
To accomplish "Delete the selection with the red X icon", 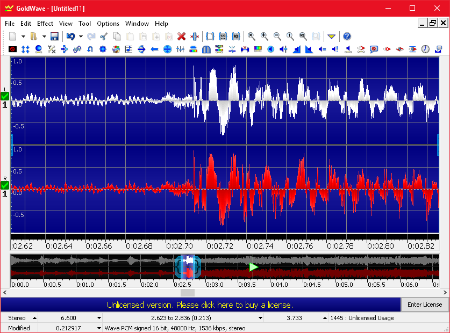I will pyautogui.click(x=181, y=37).
